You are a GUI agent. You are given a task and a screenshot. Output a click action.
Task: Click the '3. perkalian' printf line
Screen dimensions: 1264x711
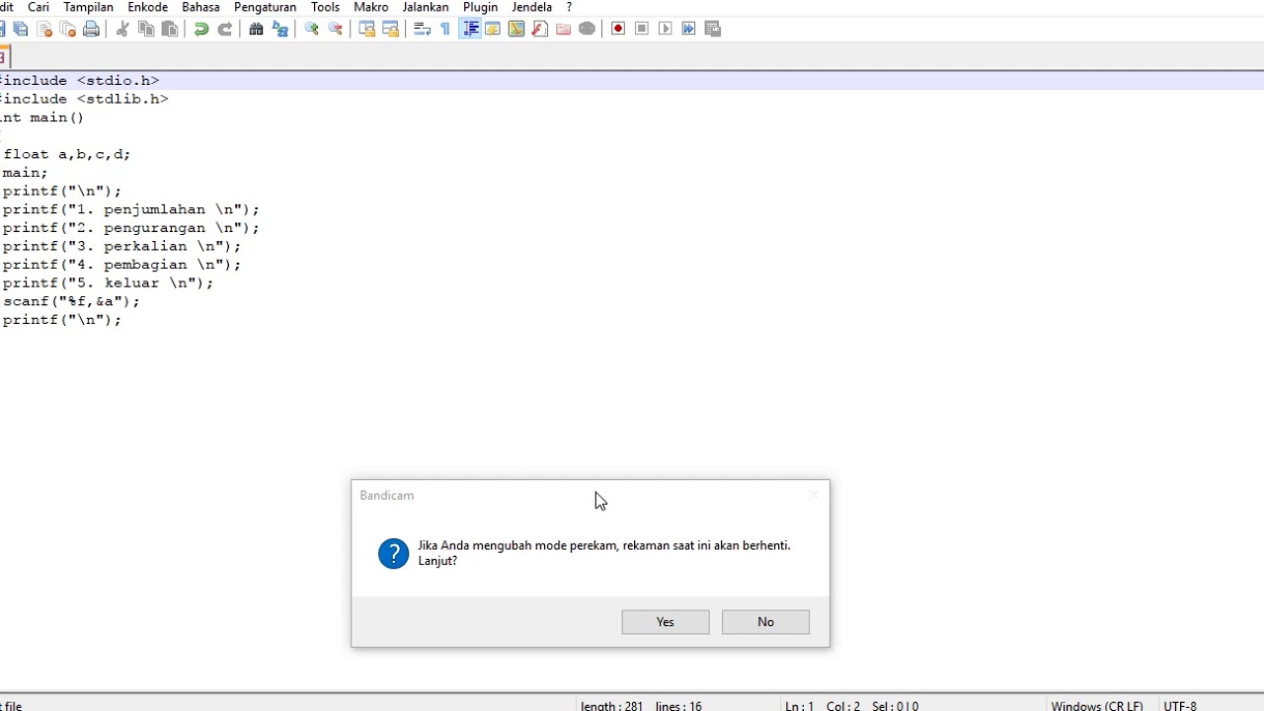(121, 246)
